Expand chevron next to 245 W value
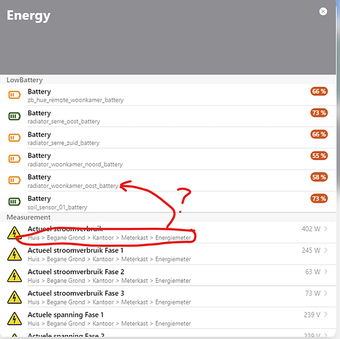This screenshot has width=340, height=339. [x=326, y=250]
